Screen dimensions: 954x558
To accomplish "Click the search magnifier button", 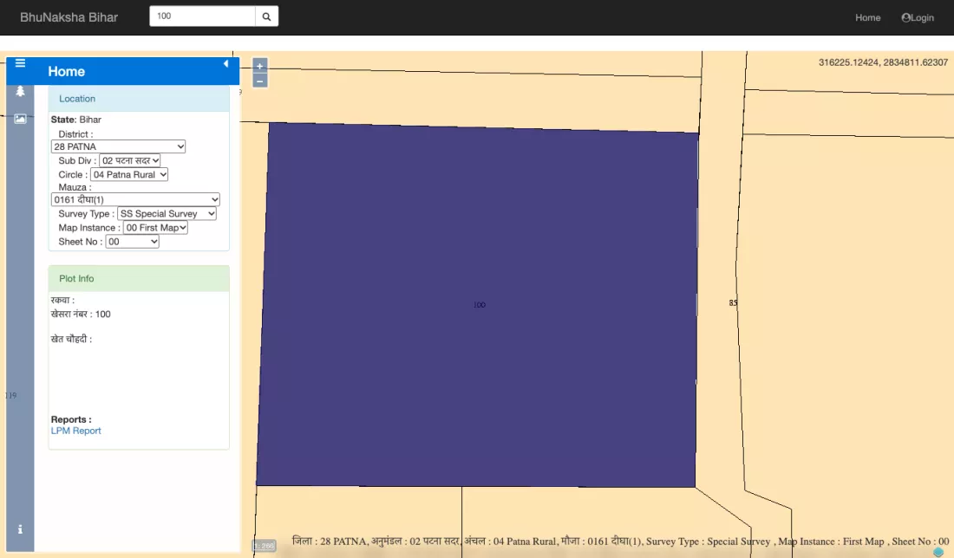I will coord(266,16).
